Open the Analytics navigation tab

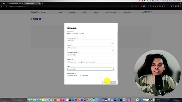click(72, 12)
